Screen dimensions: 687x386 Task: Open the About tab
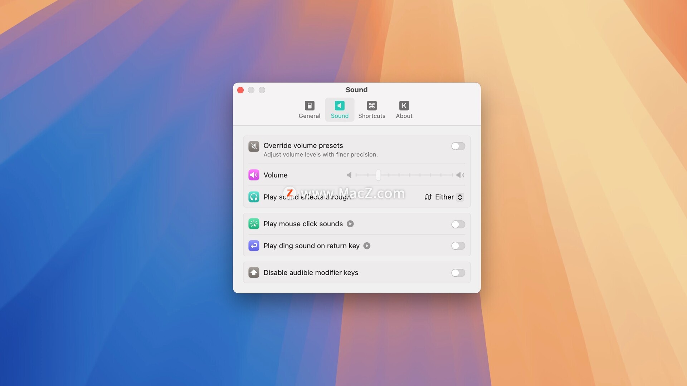tap(404, 110)
